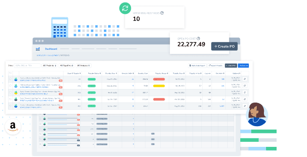Click the yellow pot product image
The image size is (307, 157).
coord(16,92)
